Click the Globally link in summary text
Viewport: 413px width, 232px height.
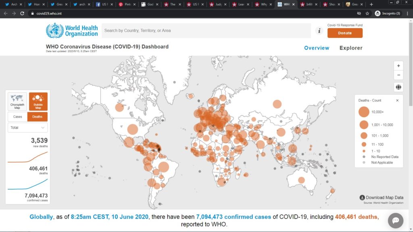tap(41, 217)
